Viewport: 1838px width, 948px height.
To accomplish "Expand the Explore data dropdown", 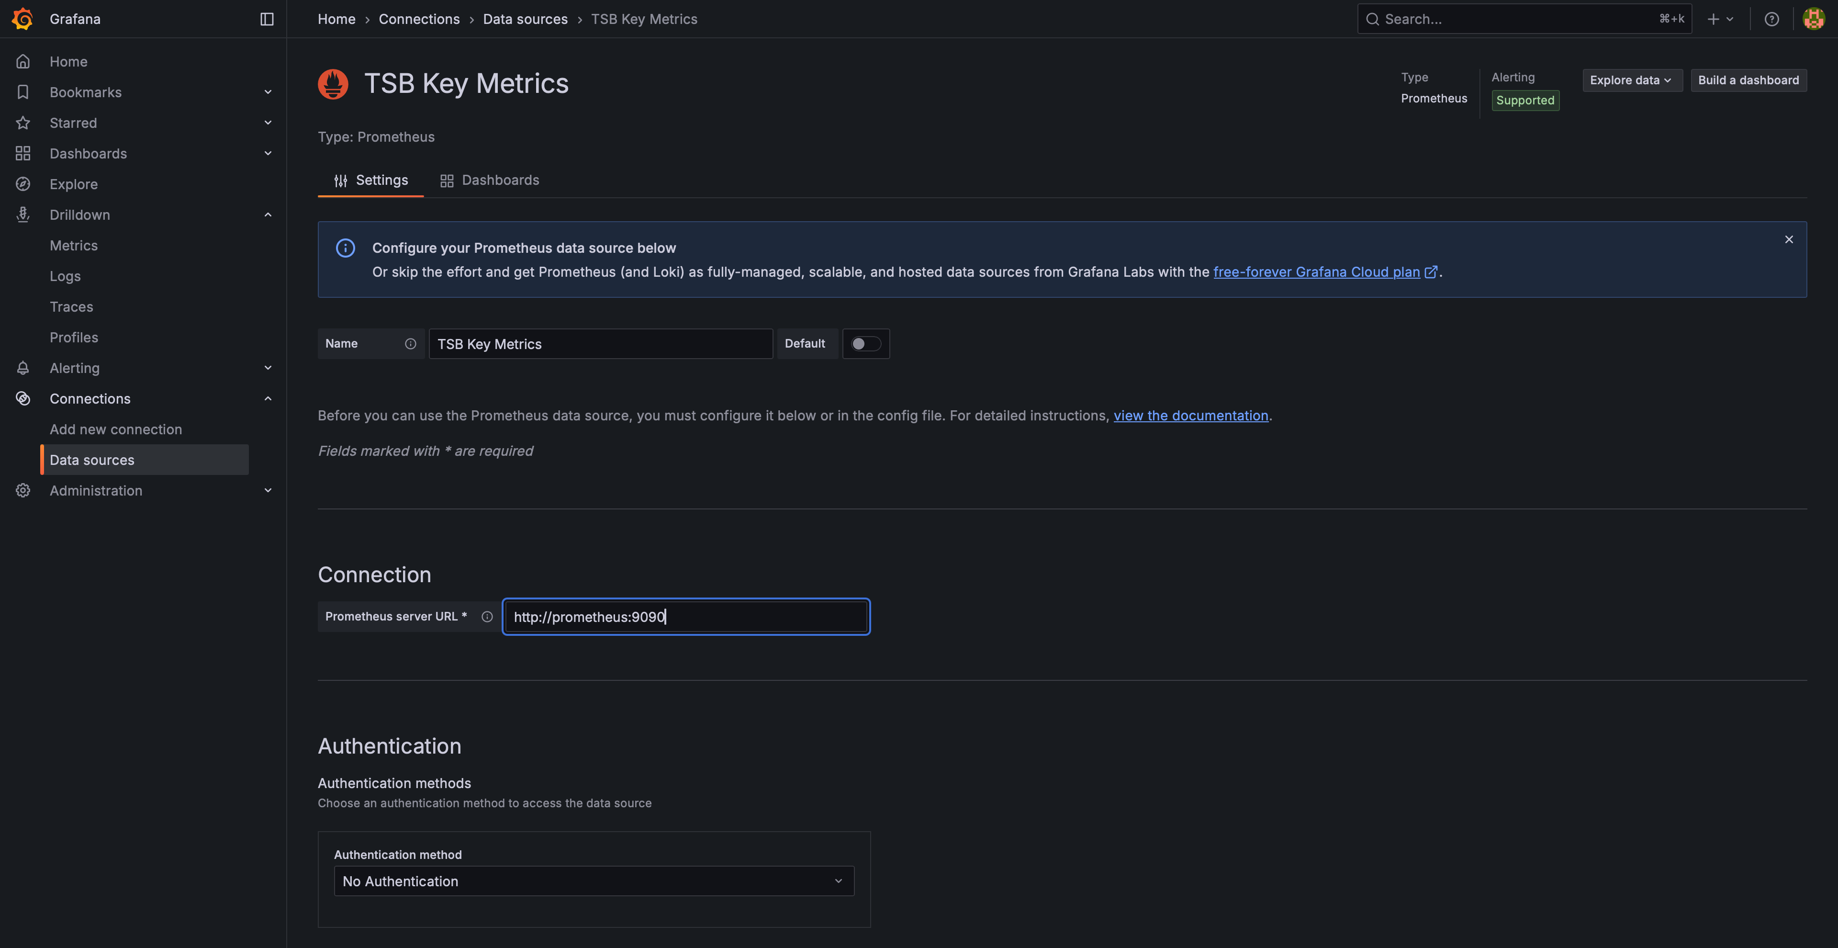I will pos(1631,80).
